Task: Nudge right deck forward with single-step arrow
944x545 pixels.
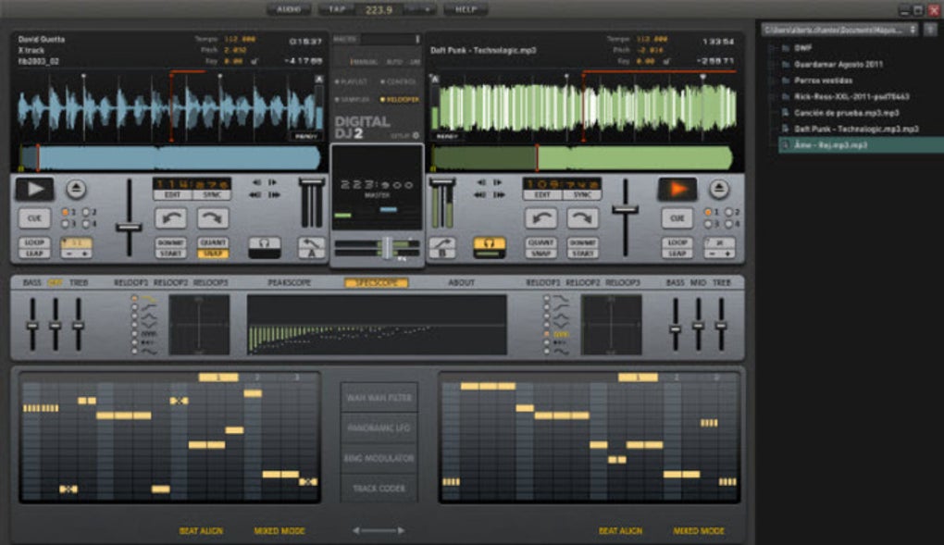Action: click(x=498, y=182)
